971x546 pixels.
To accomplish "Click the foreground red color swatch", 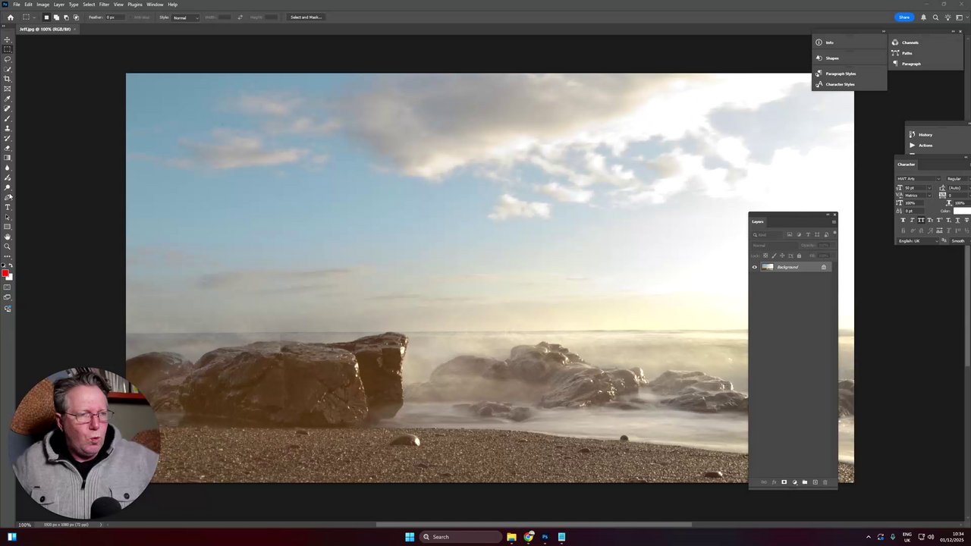I will coord(5,274).
